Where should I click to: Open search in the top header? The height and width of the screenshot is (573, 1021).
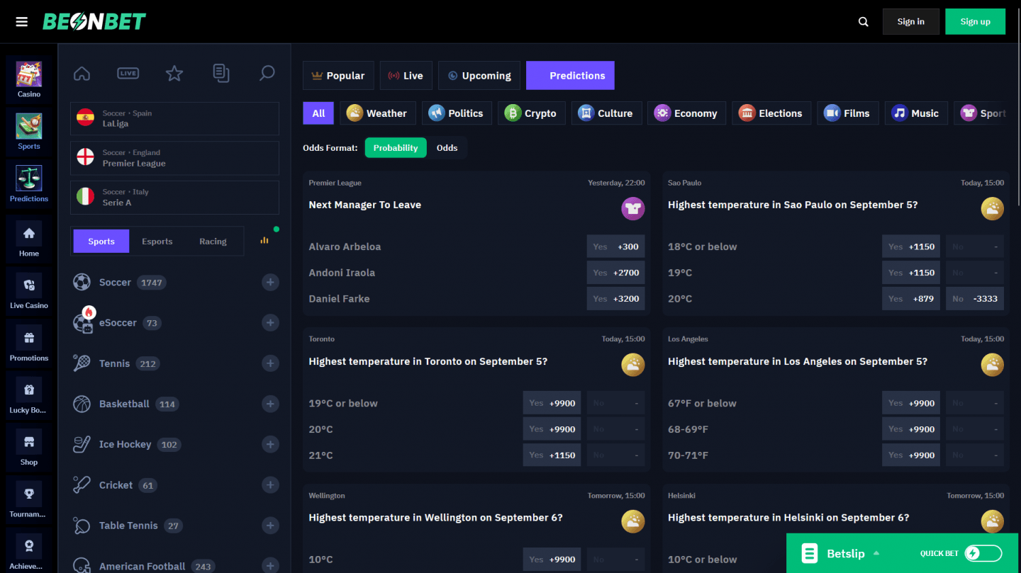[x=863, y=21]
